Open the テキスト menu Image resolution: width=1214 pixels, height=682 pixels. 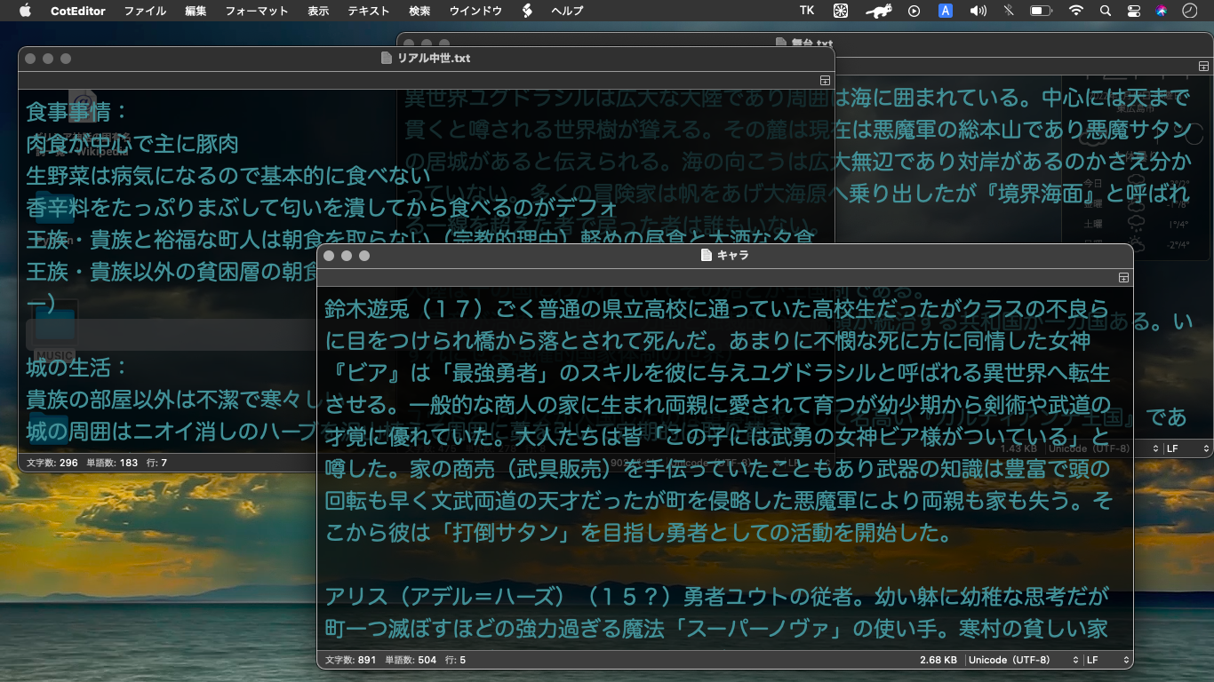(x=368, y=11)
